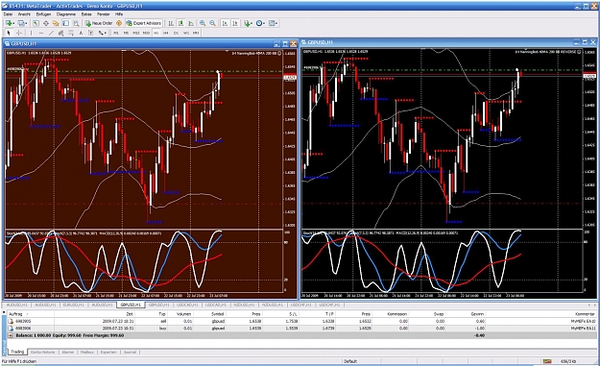Switch to the EURUSD,H1 chart tab
This screenshot has height=366, width=600.
pyautogui.click(x=74, y=305)
